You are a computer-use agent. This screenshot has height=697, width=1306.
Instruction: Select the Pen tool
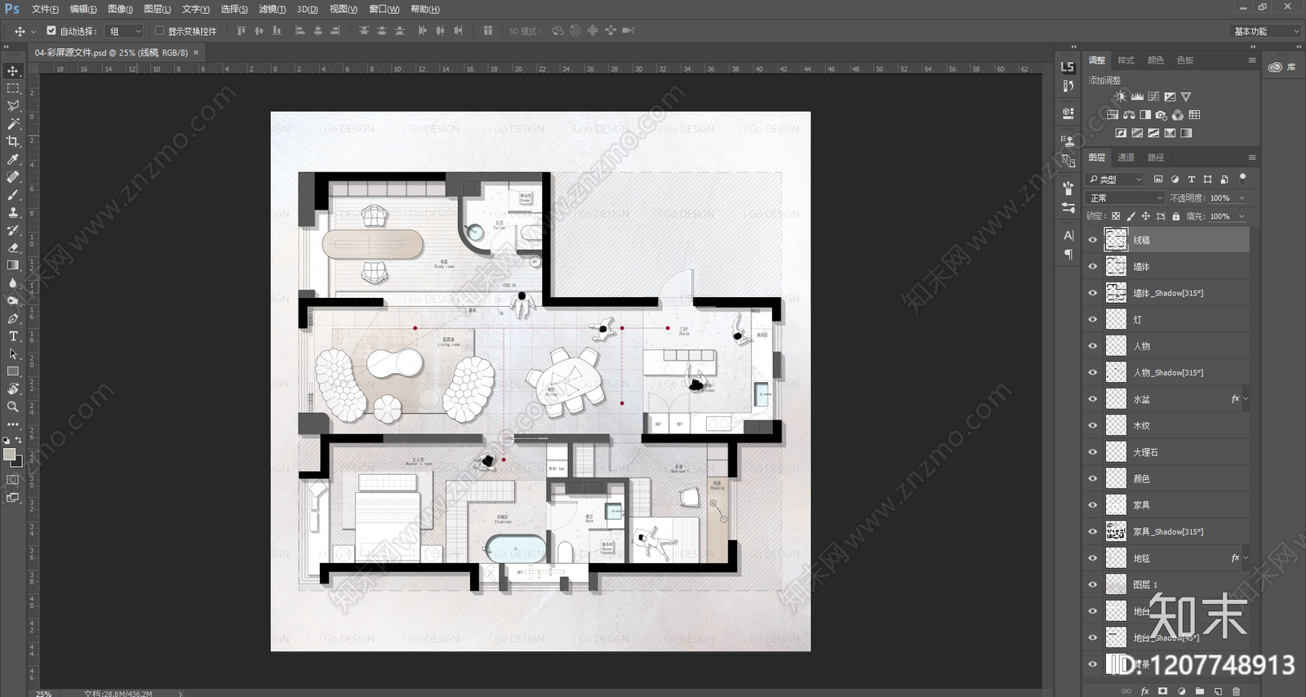[x=13, y=318]
